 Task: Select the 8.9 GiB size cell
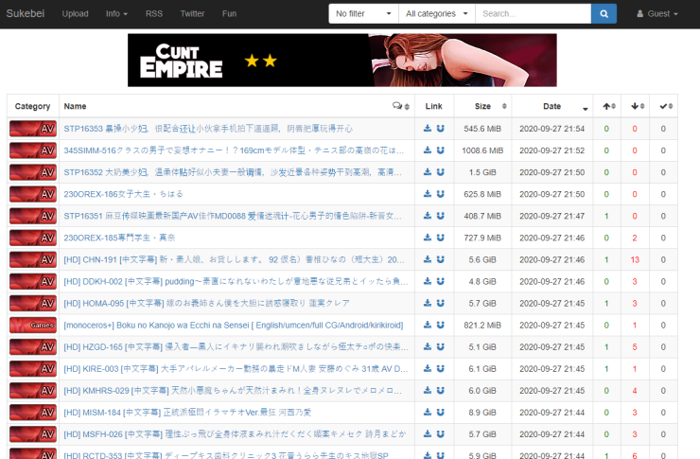(x=482, y=413)
